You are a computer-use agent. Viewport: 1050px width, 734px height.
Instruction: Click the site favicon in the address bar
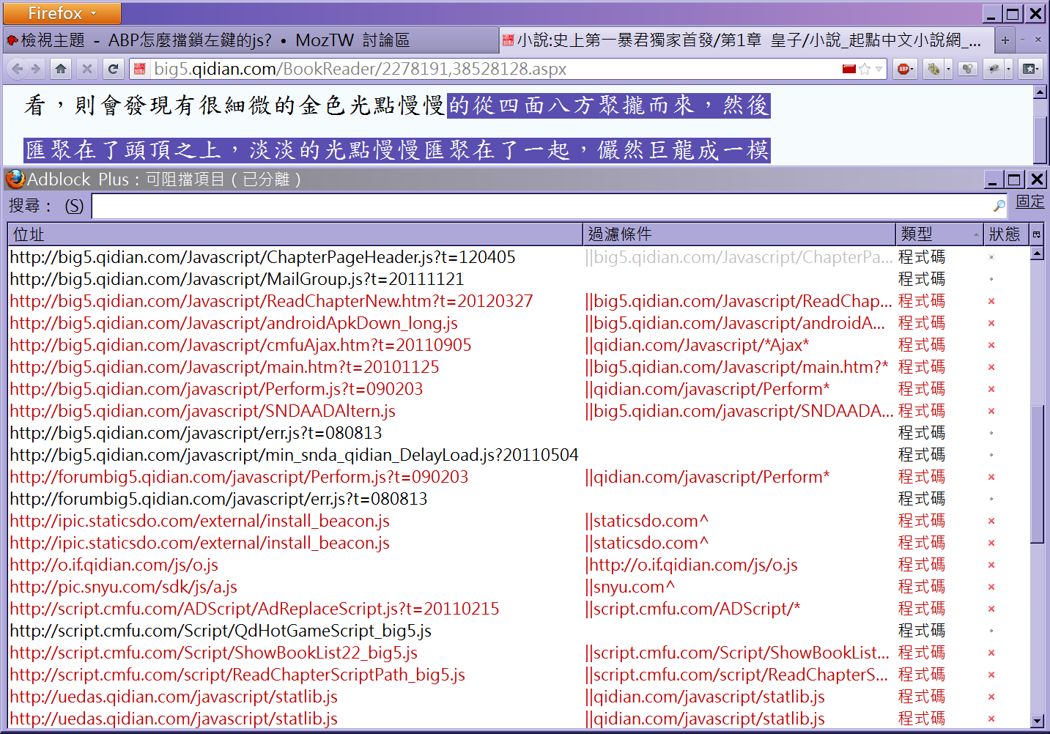140,69
